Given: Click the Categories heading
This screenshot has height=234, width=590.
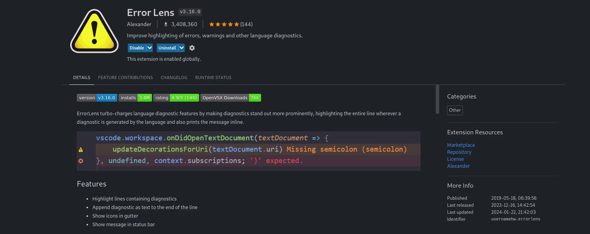Looking at the screenshot, I should point(461,97).
